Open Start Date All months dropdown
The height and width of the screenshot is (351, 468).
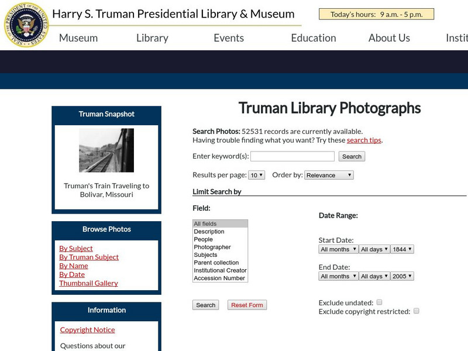[338, 249]
